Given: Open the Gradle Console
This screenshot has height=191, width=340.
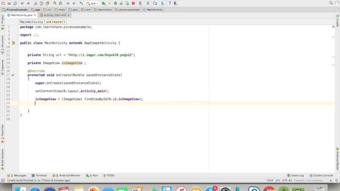Looking at the screenshot, I should (x=321, y=176).
